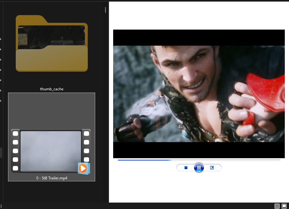Click the media player badge on video thumbnail
The height and width of the screenshot is (209, 289).
click(84, 168)
